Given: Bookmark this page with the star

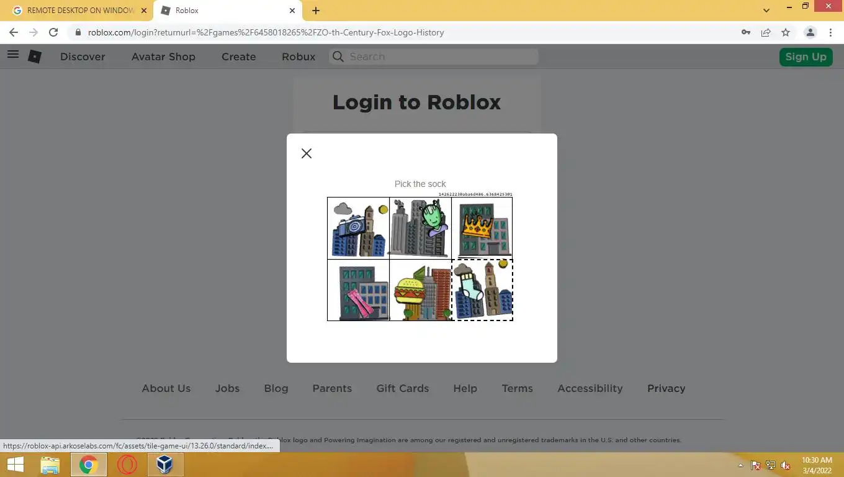Looking at the screenshot, I should pyautogui.click(x=786, y=32).
